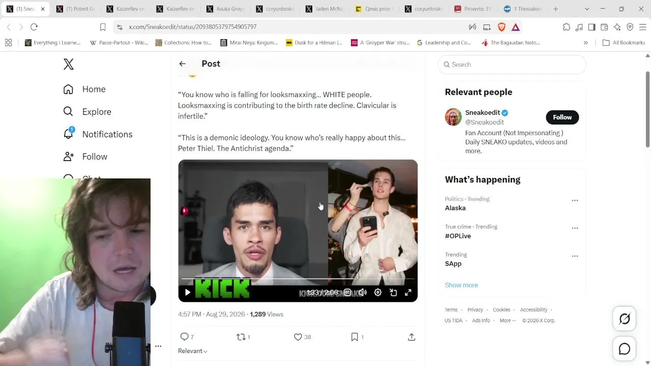Open the chat messages floating button
The height and width of the screenshot is (366, 651).
(625, 349)
